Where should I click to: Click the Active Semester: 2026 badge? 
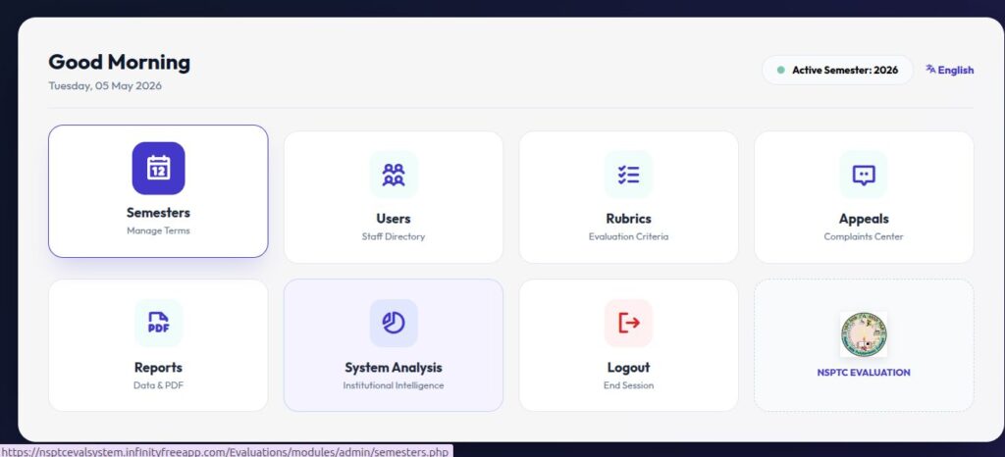(837, 70)
